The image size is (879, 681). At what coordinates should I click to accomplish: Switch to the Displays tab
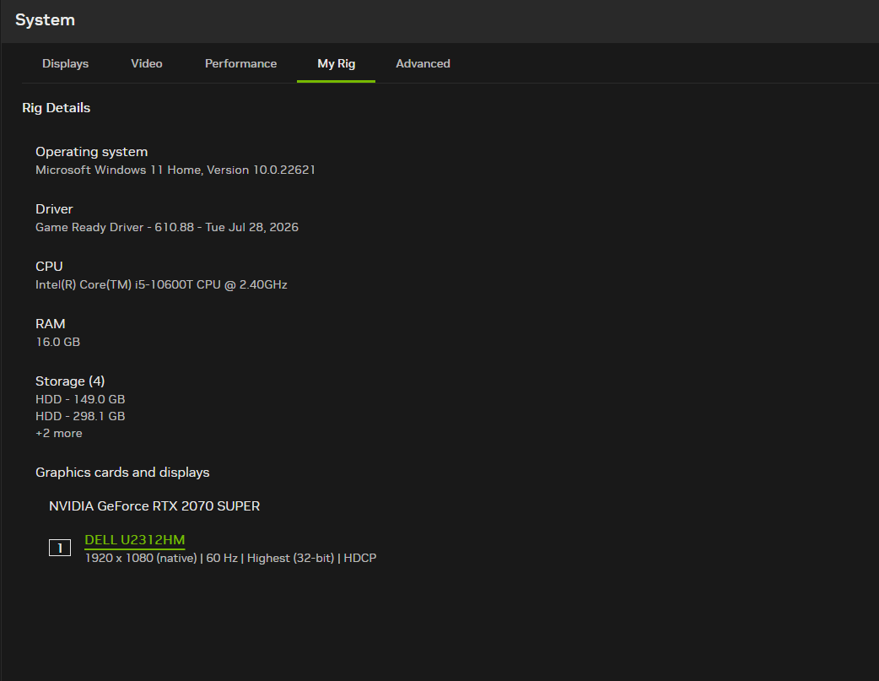click(66, 64)
